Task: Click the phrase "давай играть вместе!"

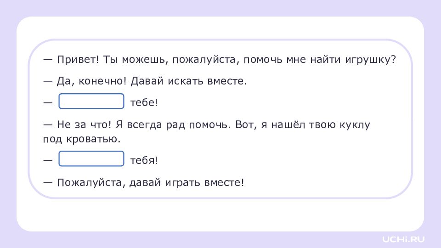Action: pyautogui.click(x=187, y=183)
